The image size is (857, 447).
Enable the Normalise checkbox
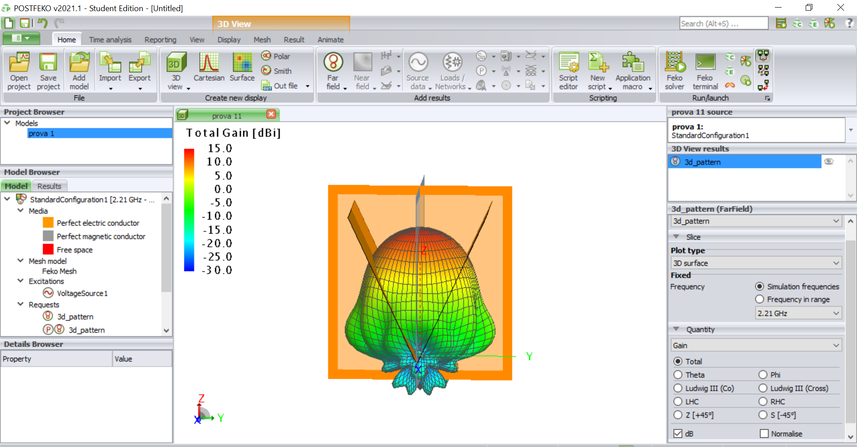click(764, 434)
